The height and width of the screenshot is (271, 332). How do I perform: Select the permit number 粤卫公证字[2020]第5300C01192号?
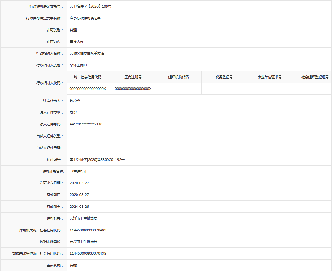click(97, 160)
